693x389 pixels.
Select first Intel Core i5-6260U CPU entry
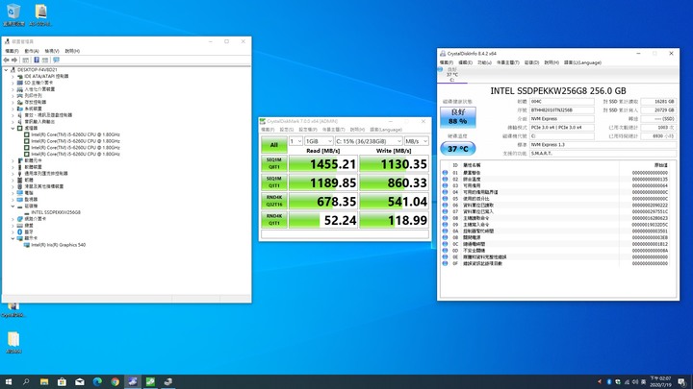[76, 134]
